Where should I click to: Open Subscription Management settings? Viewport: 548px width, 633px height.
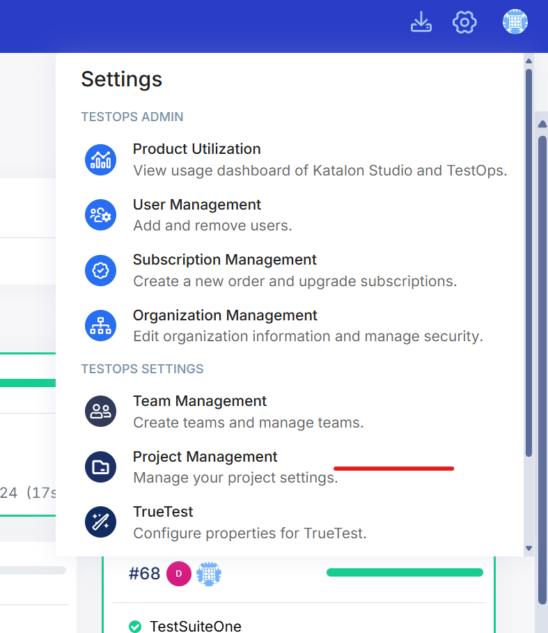(224, 260)
